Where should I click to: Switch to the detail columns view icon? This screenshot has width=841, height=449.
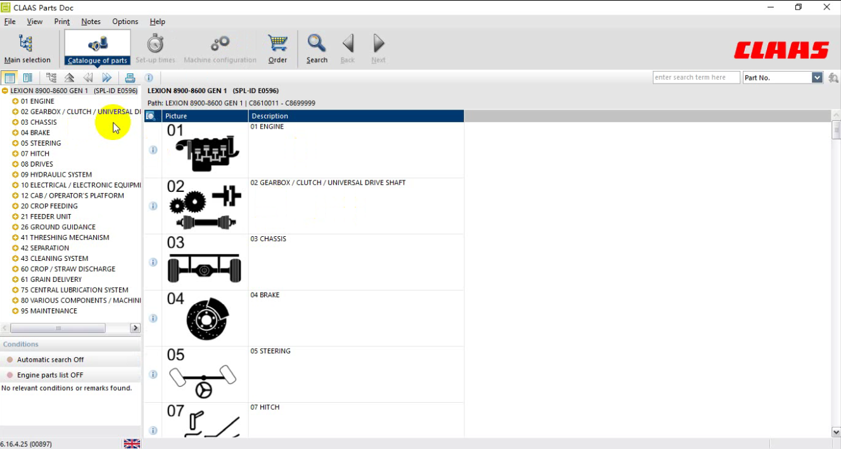click(28, 78)
